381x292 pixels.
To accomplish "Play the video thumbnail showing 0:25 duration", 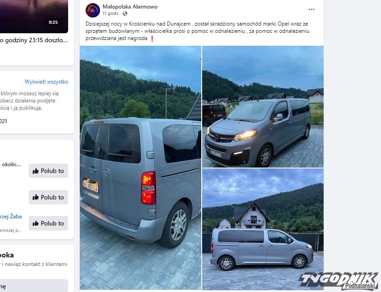I will (x=34, y=16).
